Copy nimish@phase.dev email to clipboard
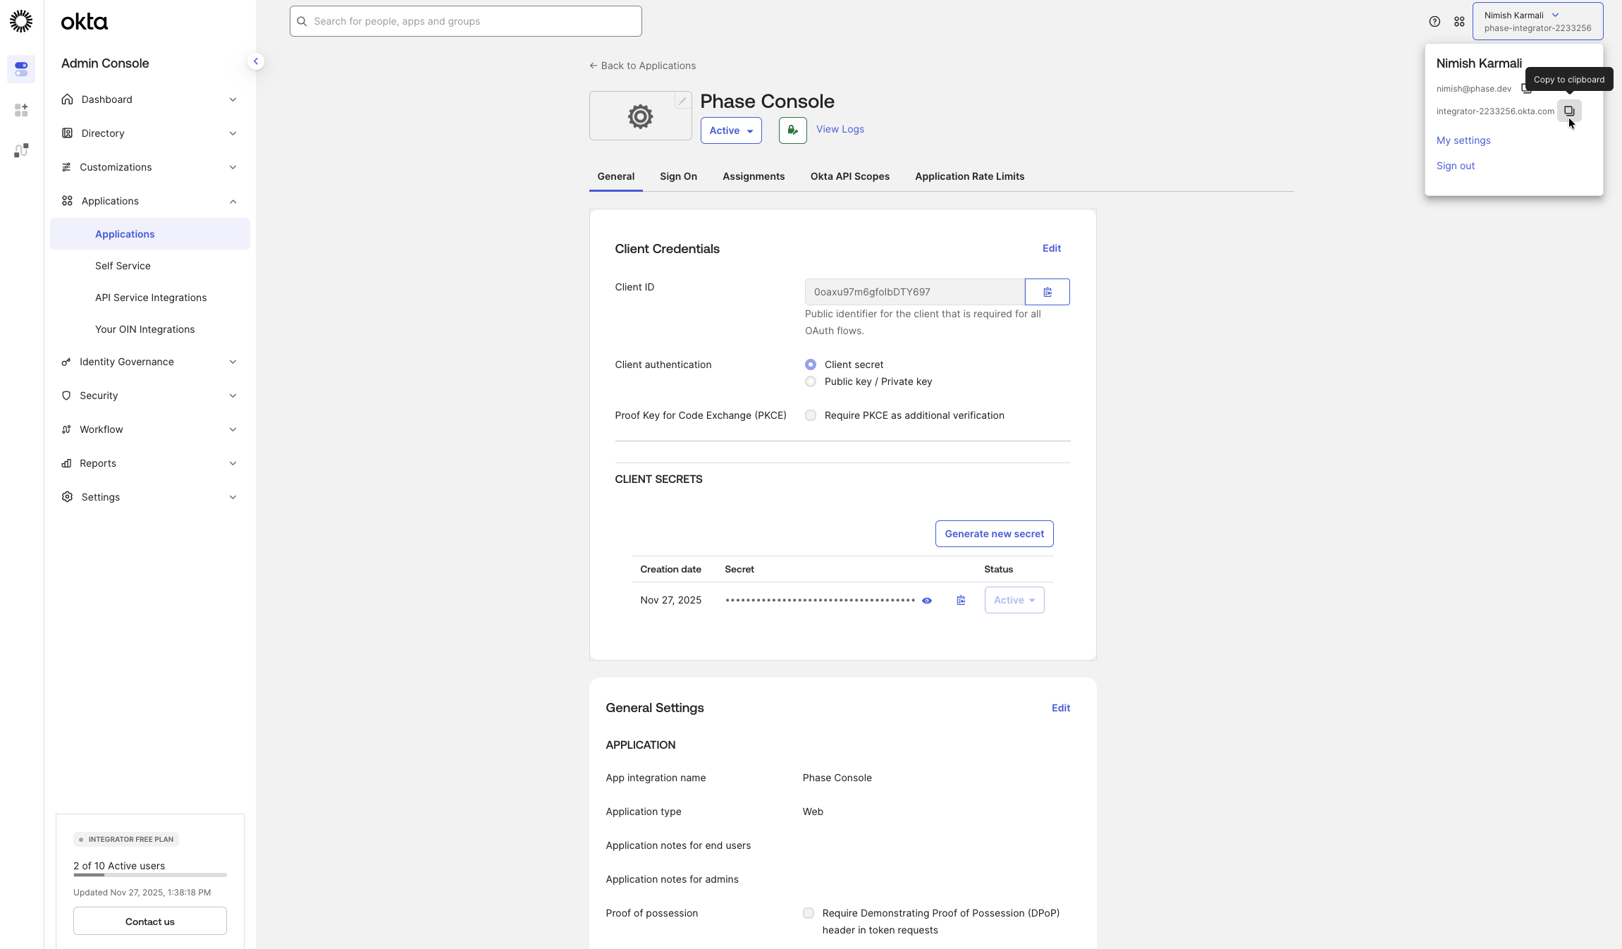The width and height of the screenshot is (1622, 949). (1525, 89)
